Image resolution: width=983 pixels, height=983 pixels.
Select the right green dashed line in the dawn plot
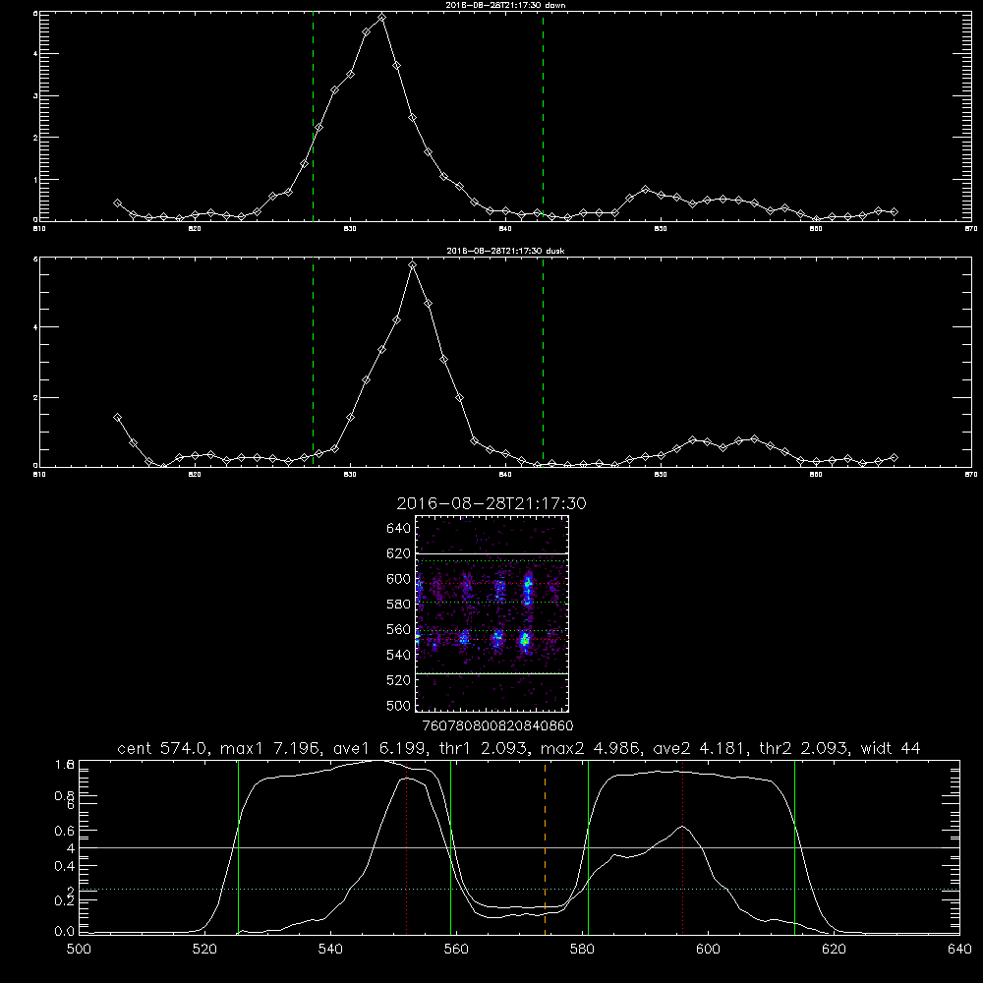tap(543, 117)
